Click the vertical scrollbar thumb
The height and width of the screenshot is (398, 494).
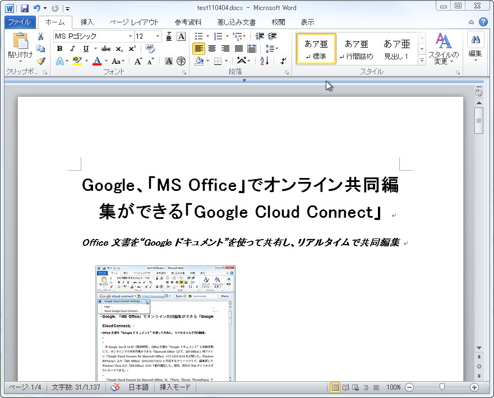pos(479,121)
